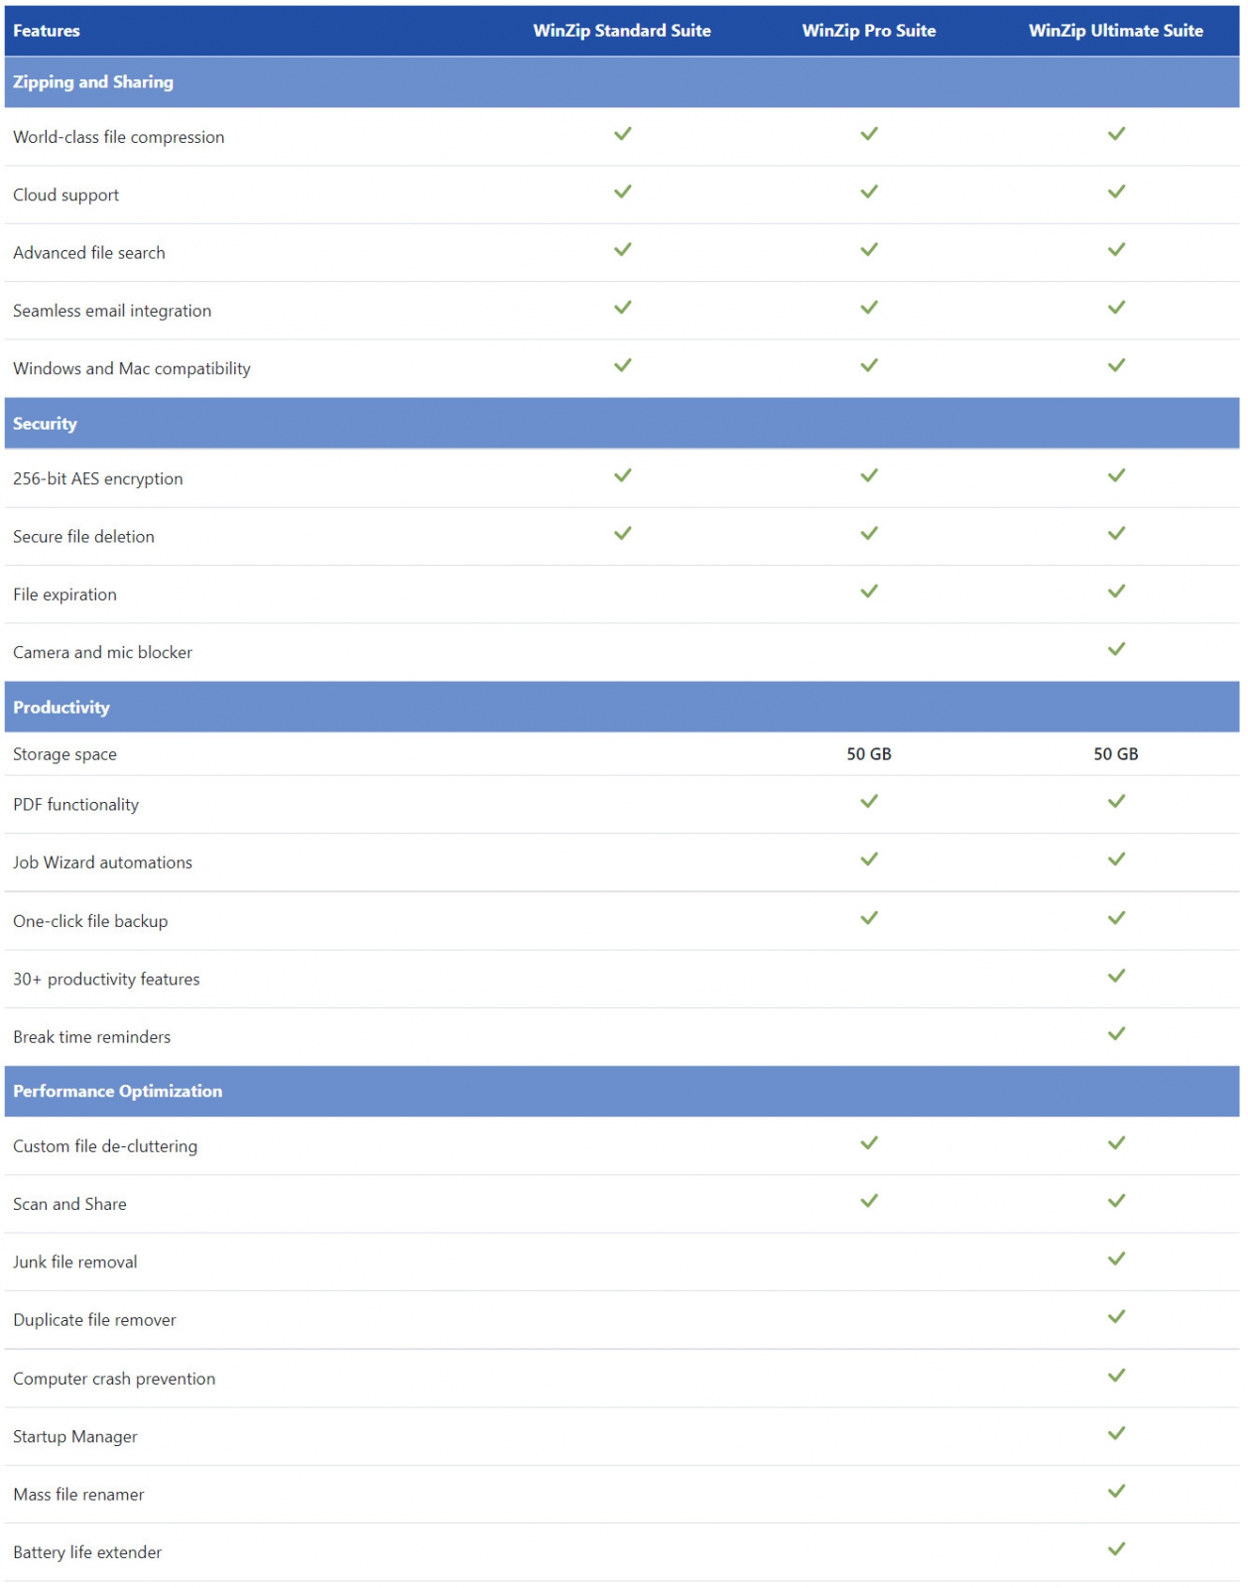
Task: Click the Zipping and Sharing section header
Action: click(93, 82)
